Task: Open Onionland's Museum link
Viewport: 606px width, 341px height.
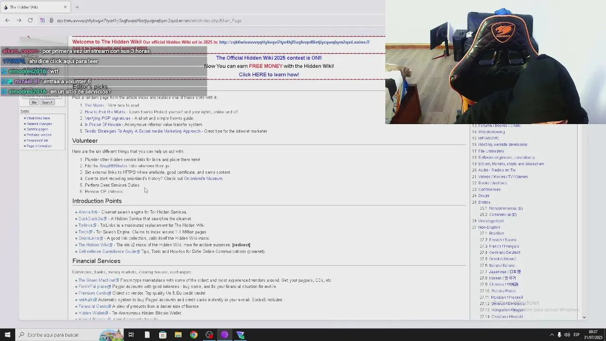Action: pos(203,179)
